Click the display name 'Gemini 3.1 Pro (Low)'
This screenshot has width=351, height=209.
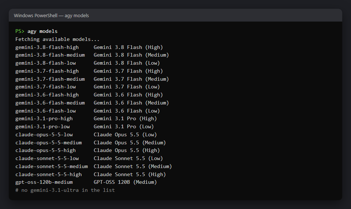tap(124, 127)
